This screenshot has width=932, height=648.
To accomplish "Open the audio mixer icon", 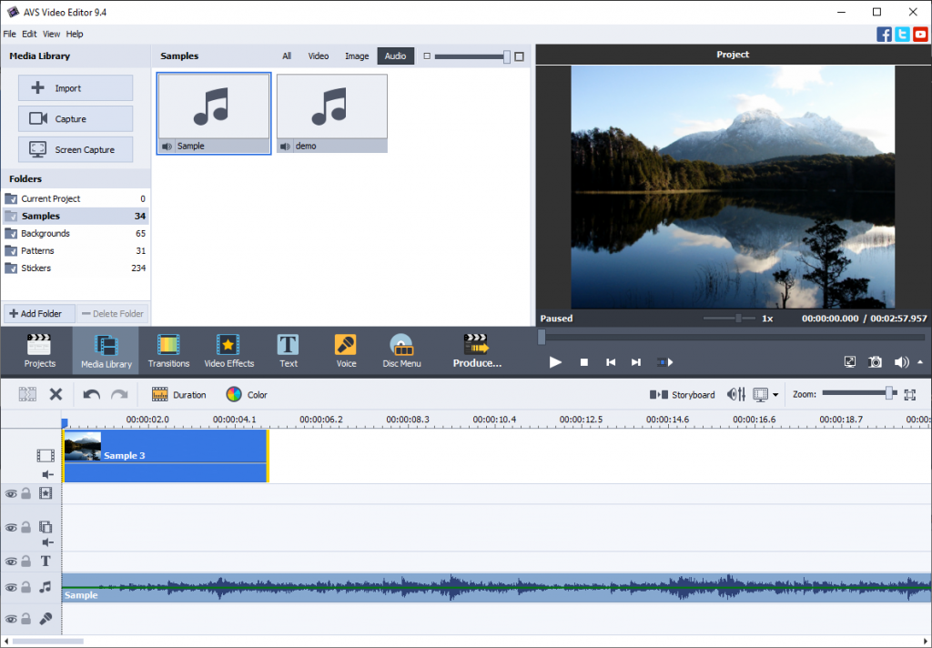I will point(735,394).
